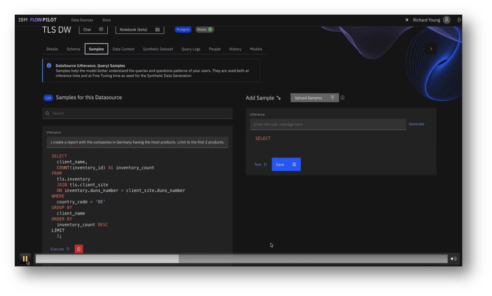Screen dimensions: 492x296
Task: Switch to the Schema tab
Action: (73, 49)
